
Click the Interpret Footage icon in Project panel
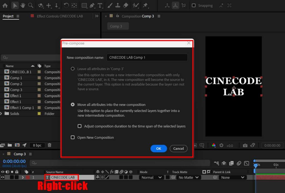click(3, 145)
